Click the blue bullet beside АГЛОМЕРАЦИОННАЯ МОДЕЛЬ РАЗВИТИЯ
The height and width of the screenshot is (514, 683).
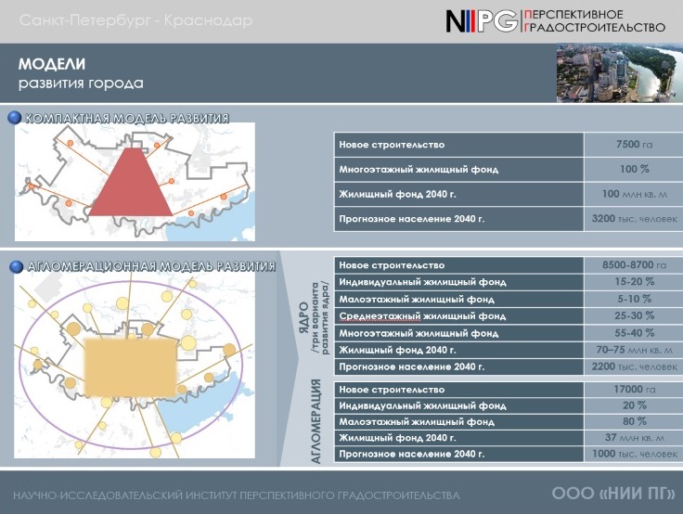[x=16, y=266]
